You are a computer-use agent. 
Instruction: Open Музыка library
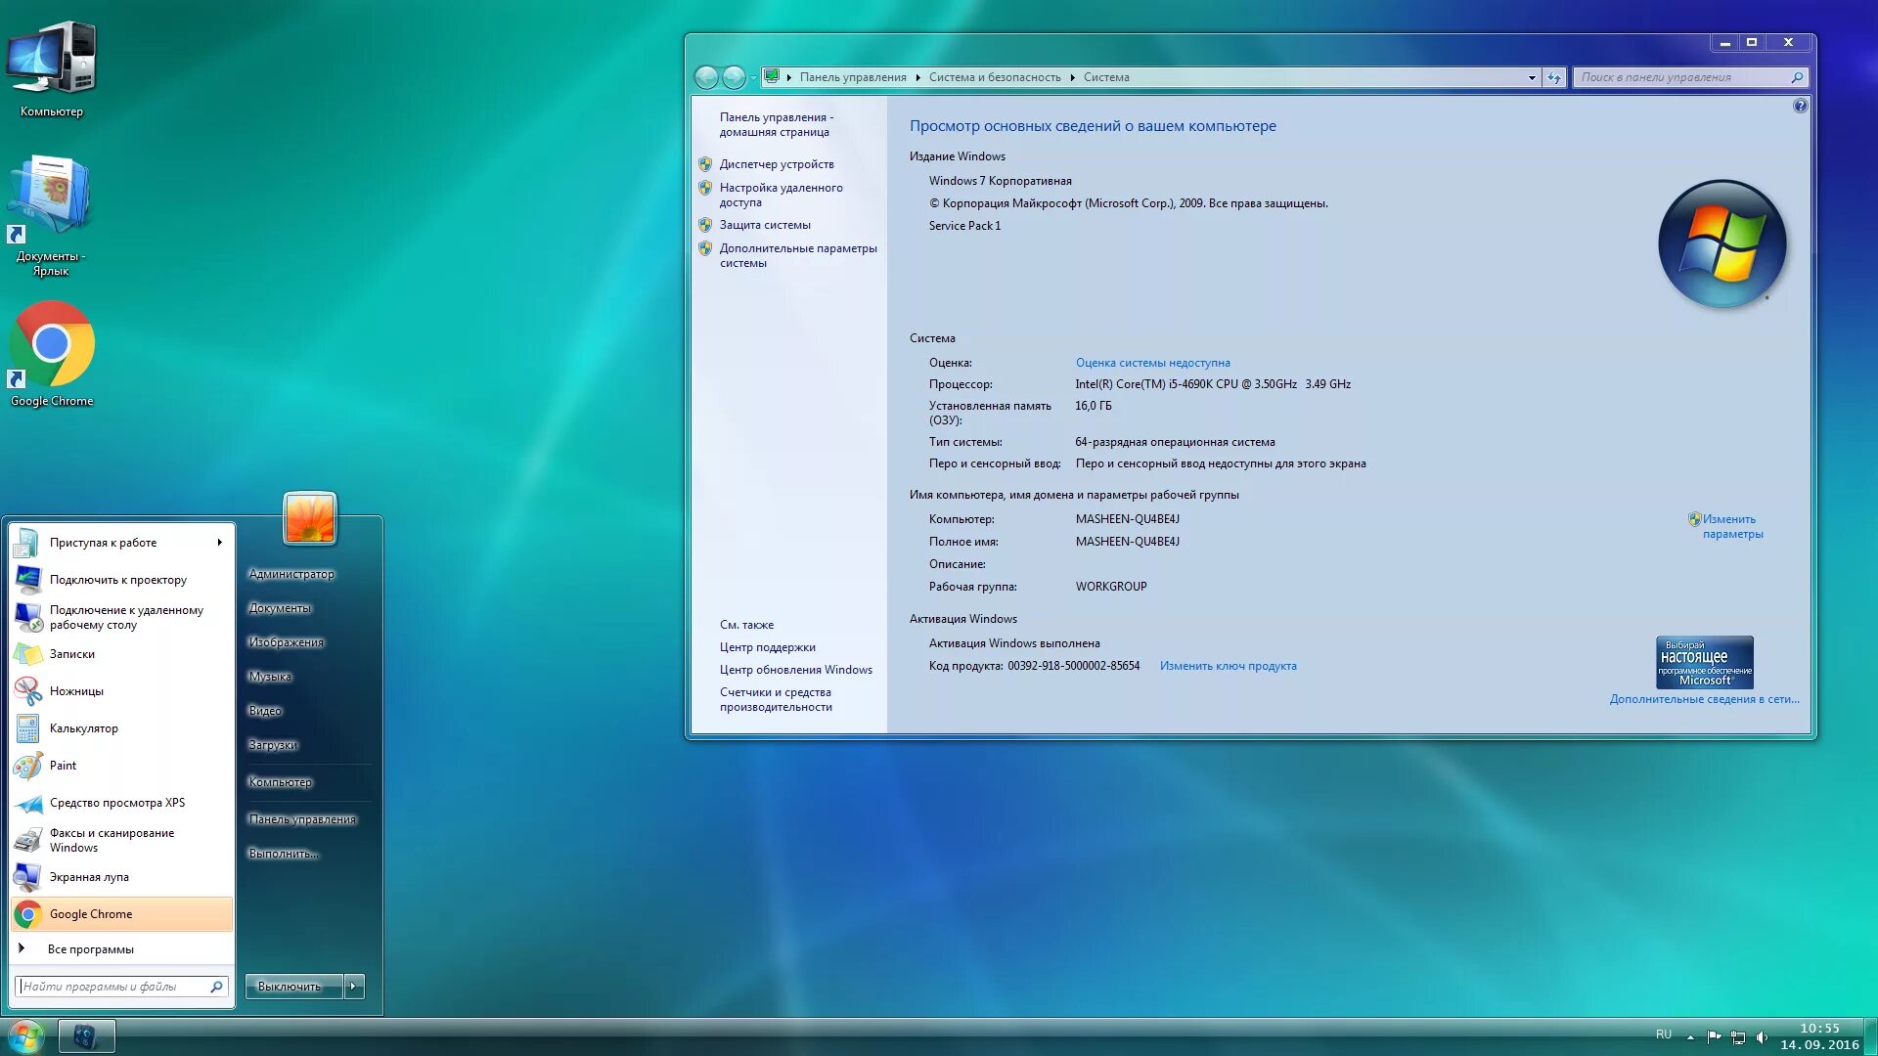pos(270,678)
